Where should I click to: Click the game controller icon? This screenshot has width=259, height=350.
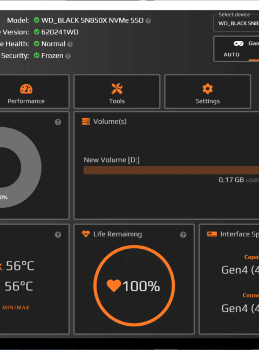pos(238,43)
